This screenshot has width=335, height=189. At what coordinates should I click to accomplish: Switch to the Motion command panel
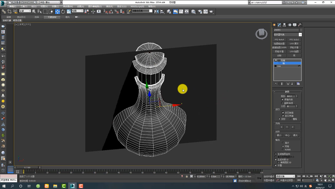[x=290, y=25]
